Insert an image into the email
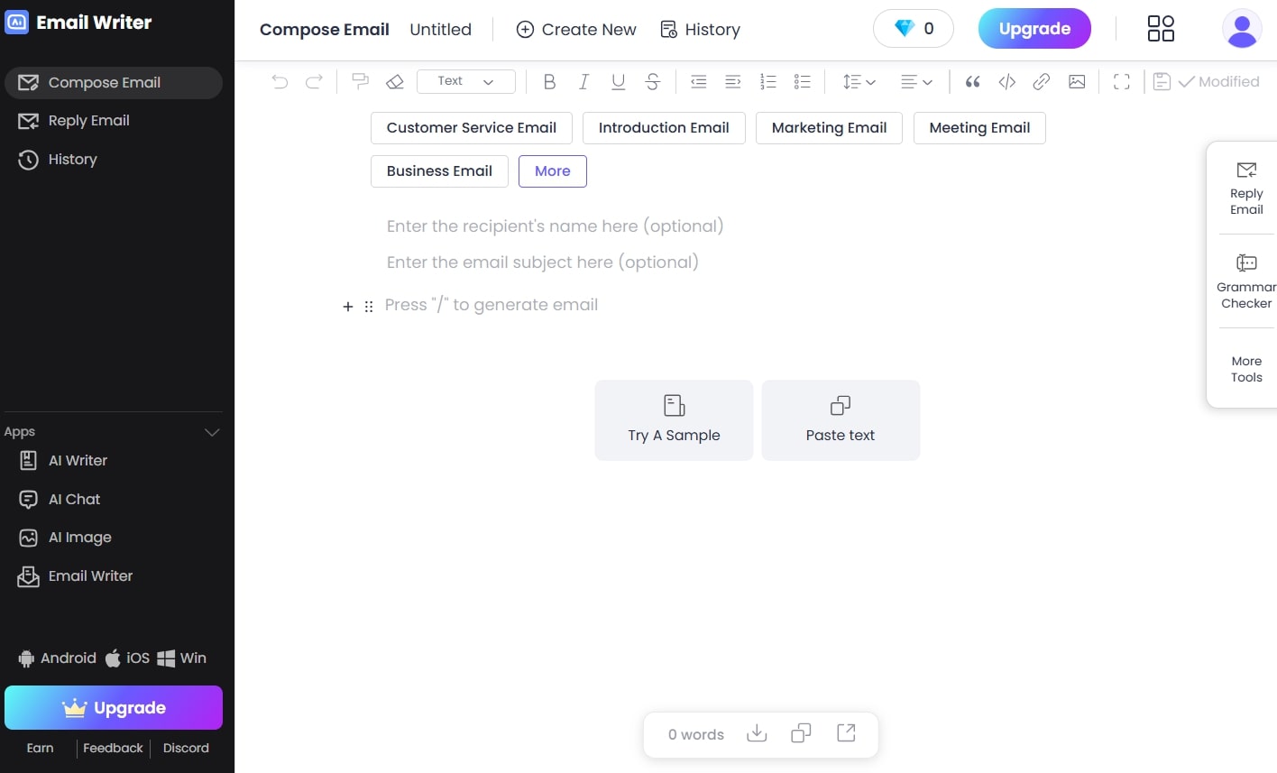The width and height of the screenshot is (1277, 773). (1077, 82)
